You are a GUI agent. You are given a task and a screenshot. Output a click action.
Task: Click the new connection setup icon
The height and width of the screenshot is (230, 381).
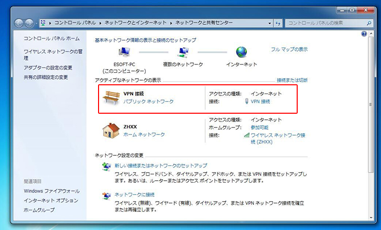click(x=106, y=167)
